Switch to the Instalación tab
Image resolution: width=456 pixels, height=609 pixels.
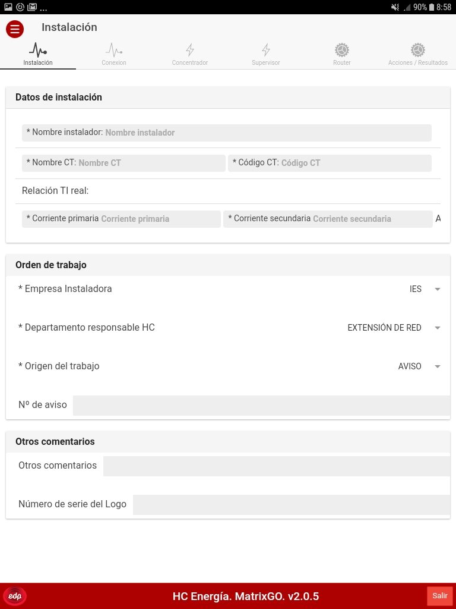[38, 54]
